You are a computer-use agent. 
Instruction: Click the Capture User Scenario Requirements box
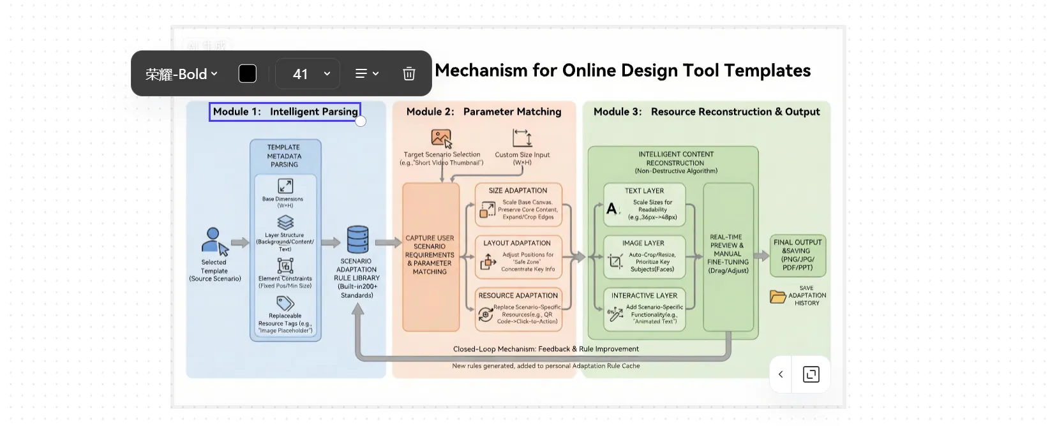click(x=430, y=256)
